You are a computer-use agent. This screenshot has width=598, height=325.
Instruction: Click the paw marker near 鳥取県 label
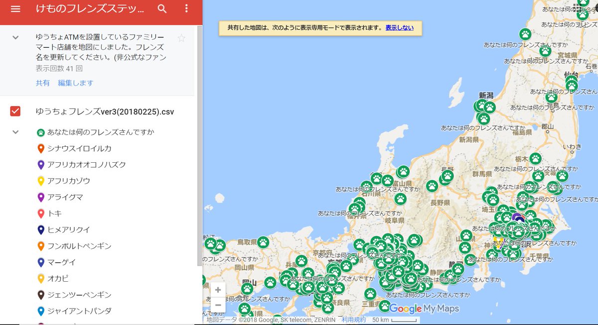[x=263, y=242]
